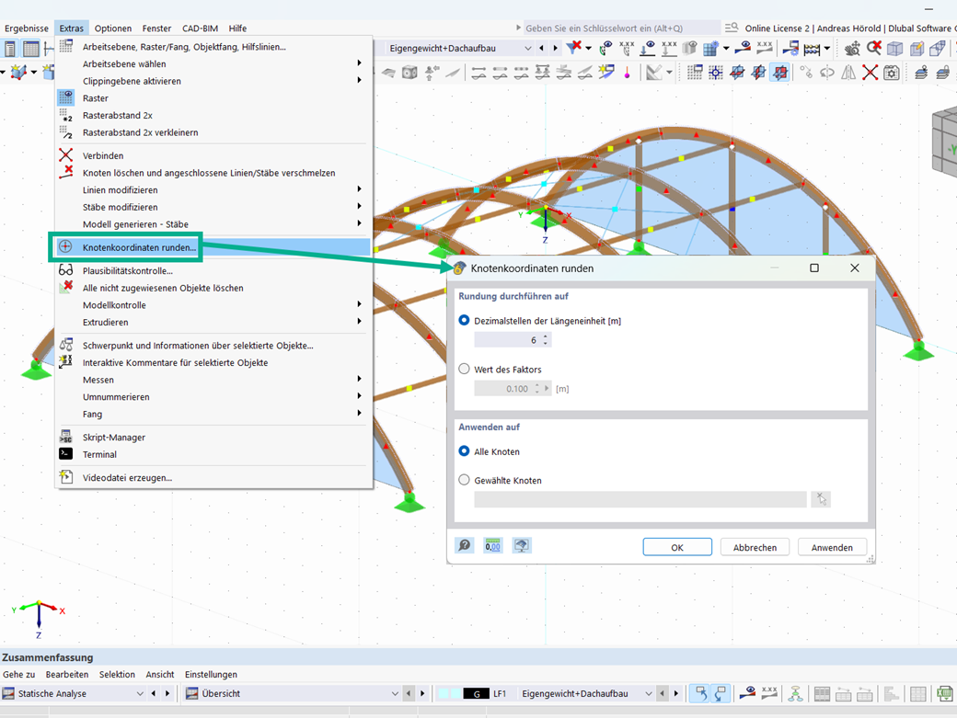Click the magnifier with red X icon
The image size is (957, 718).
[874, 48]
